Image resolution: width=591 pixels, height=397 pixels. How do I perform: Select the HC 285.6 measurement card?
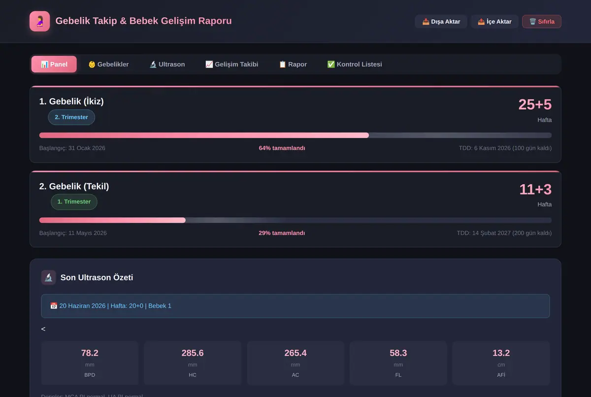point(193,363)
